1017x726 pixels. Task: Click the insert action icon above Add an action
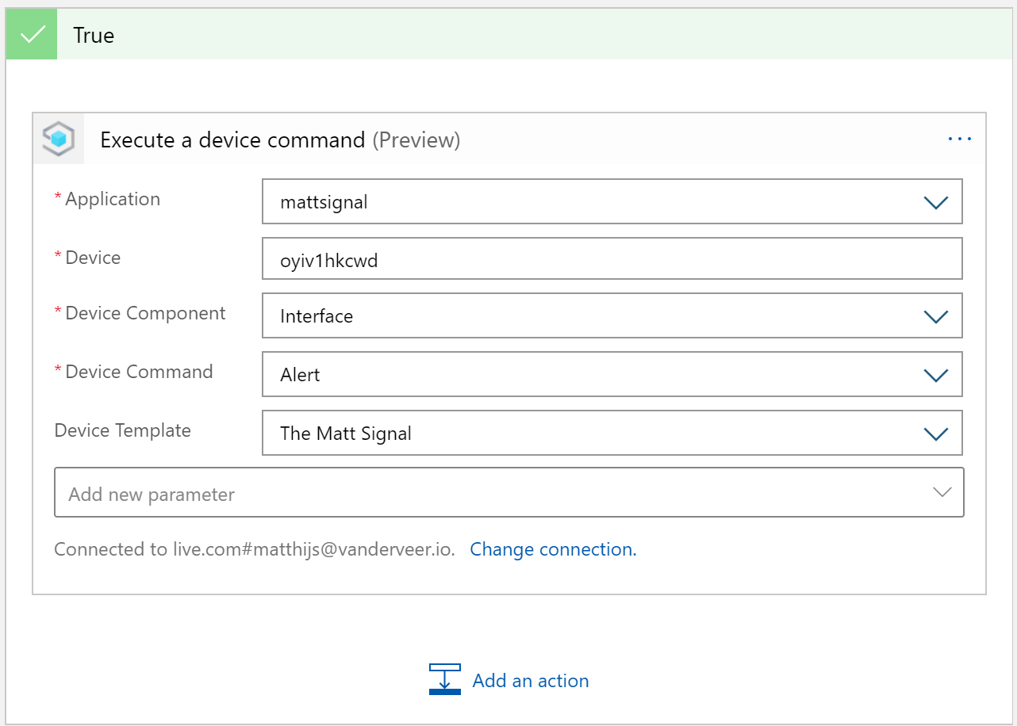[445, 678]
